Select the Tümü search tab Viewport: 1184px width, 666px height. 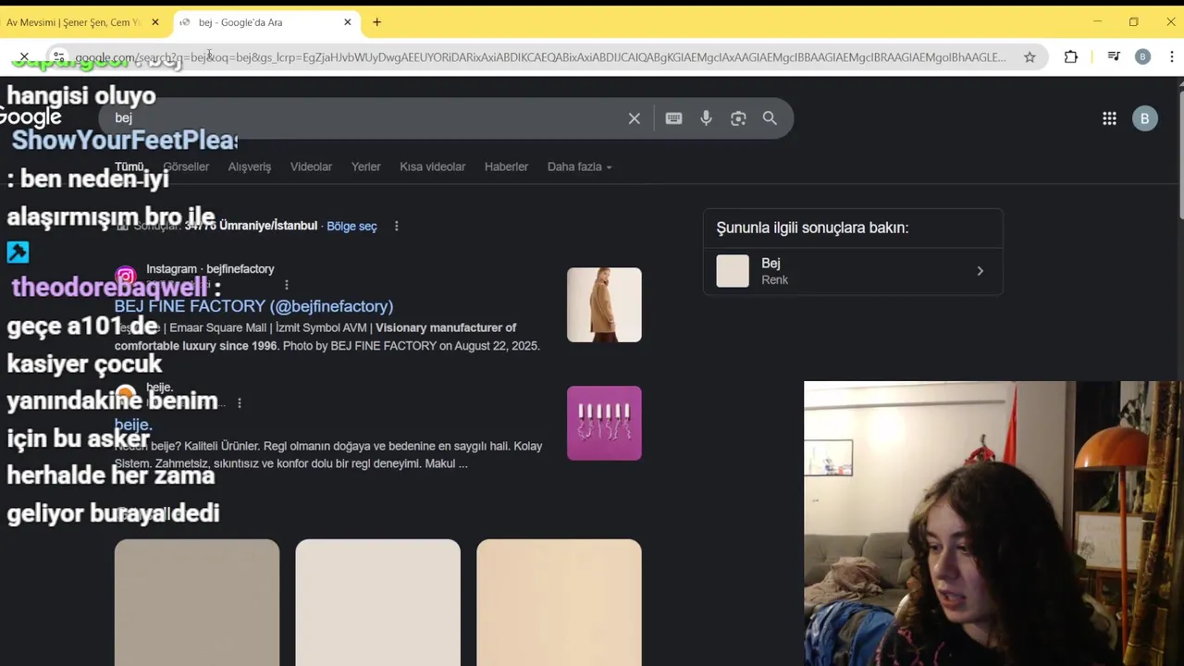129,166
